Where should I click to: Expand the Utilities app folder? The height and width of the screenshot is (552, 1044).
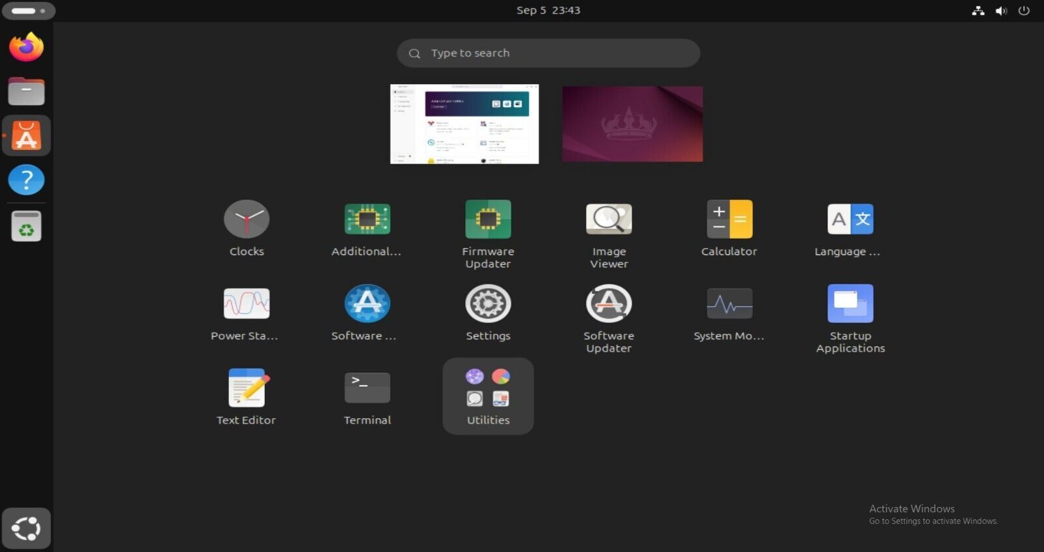tap(488, 396)
